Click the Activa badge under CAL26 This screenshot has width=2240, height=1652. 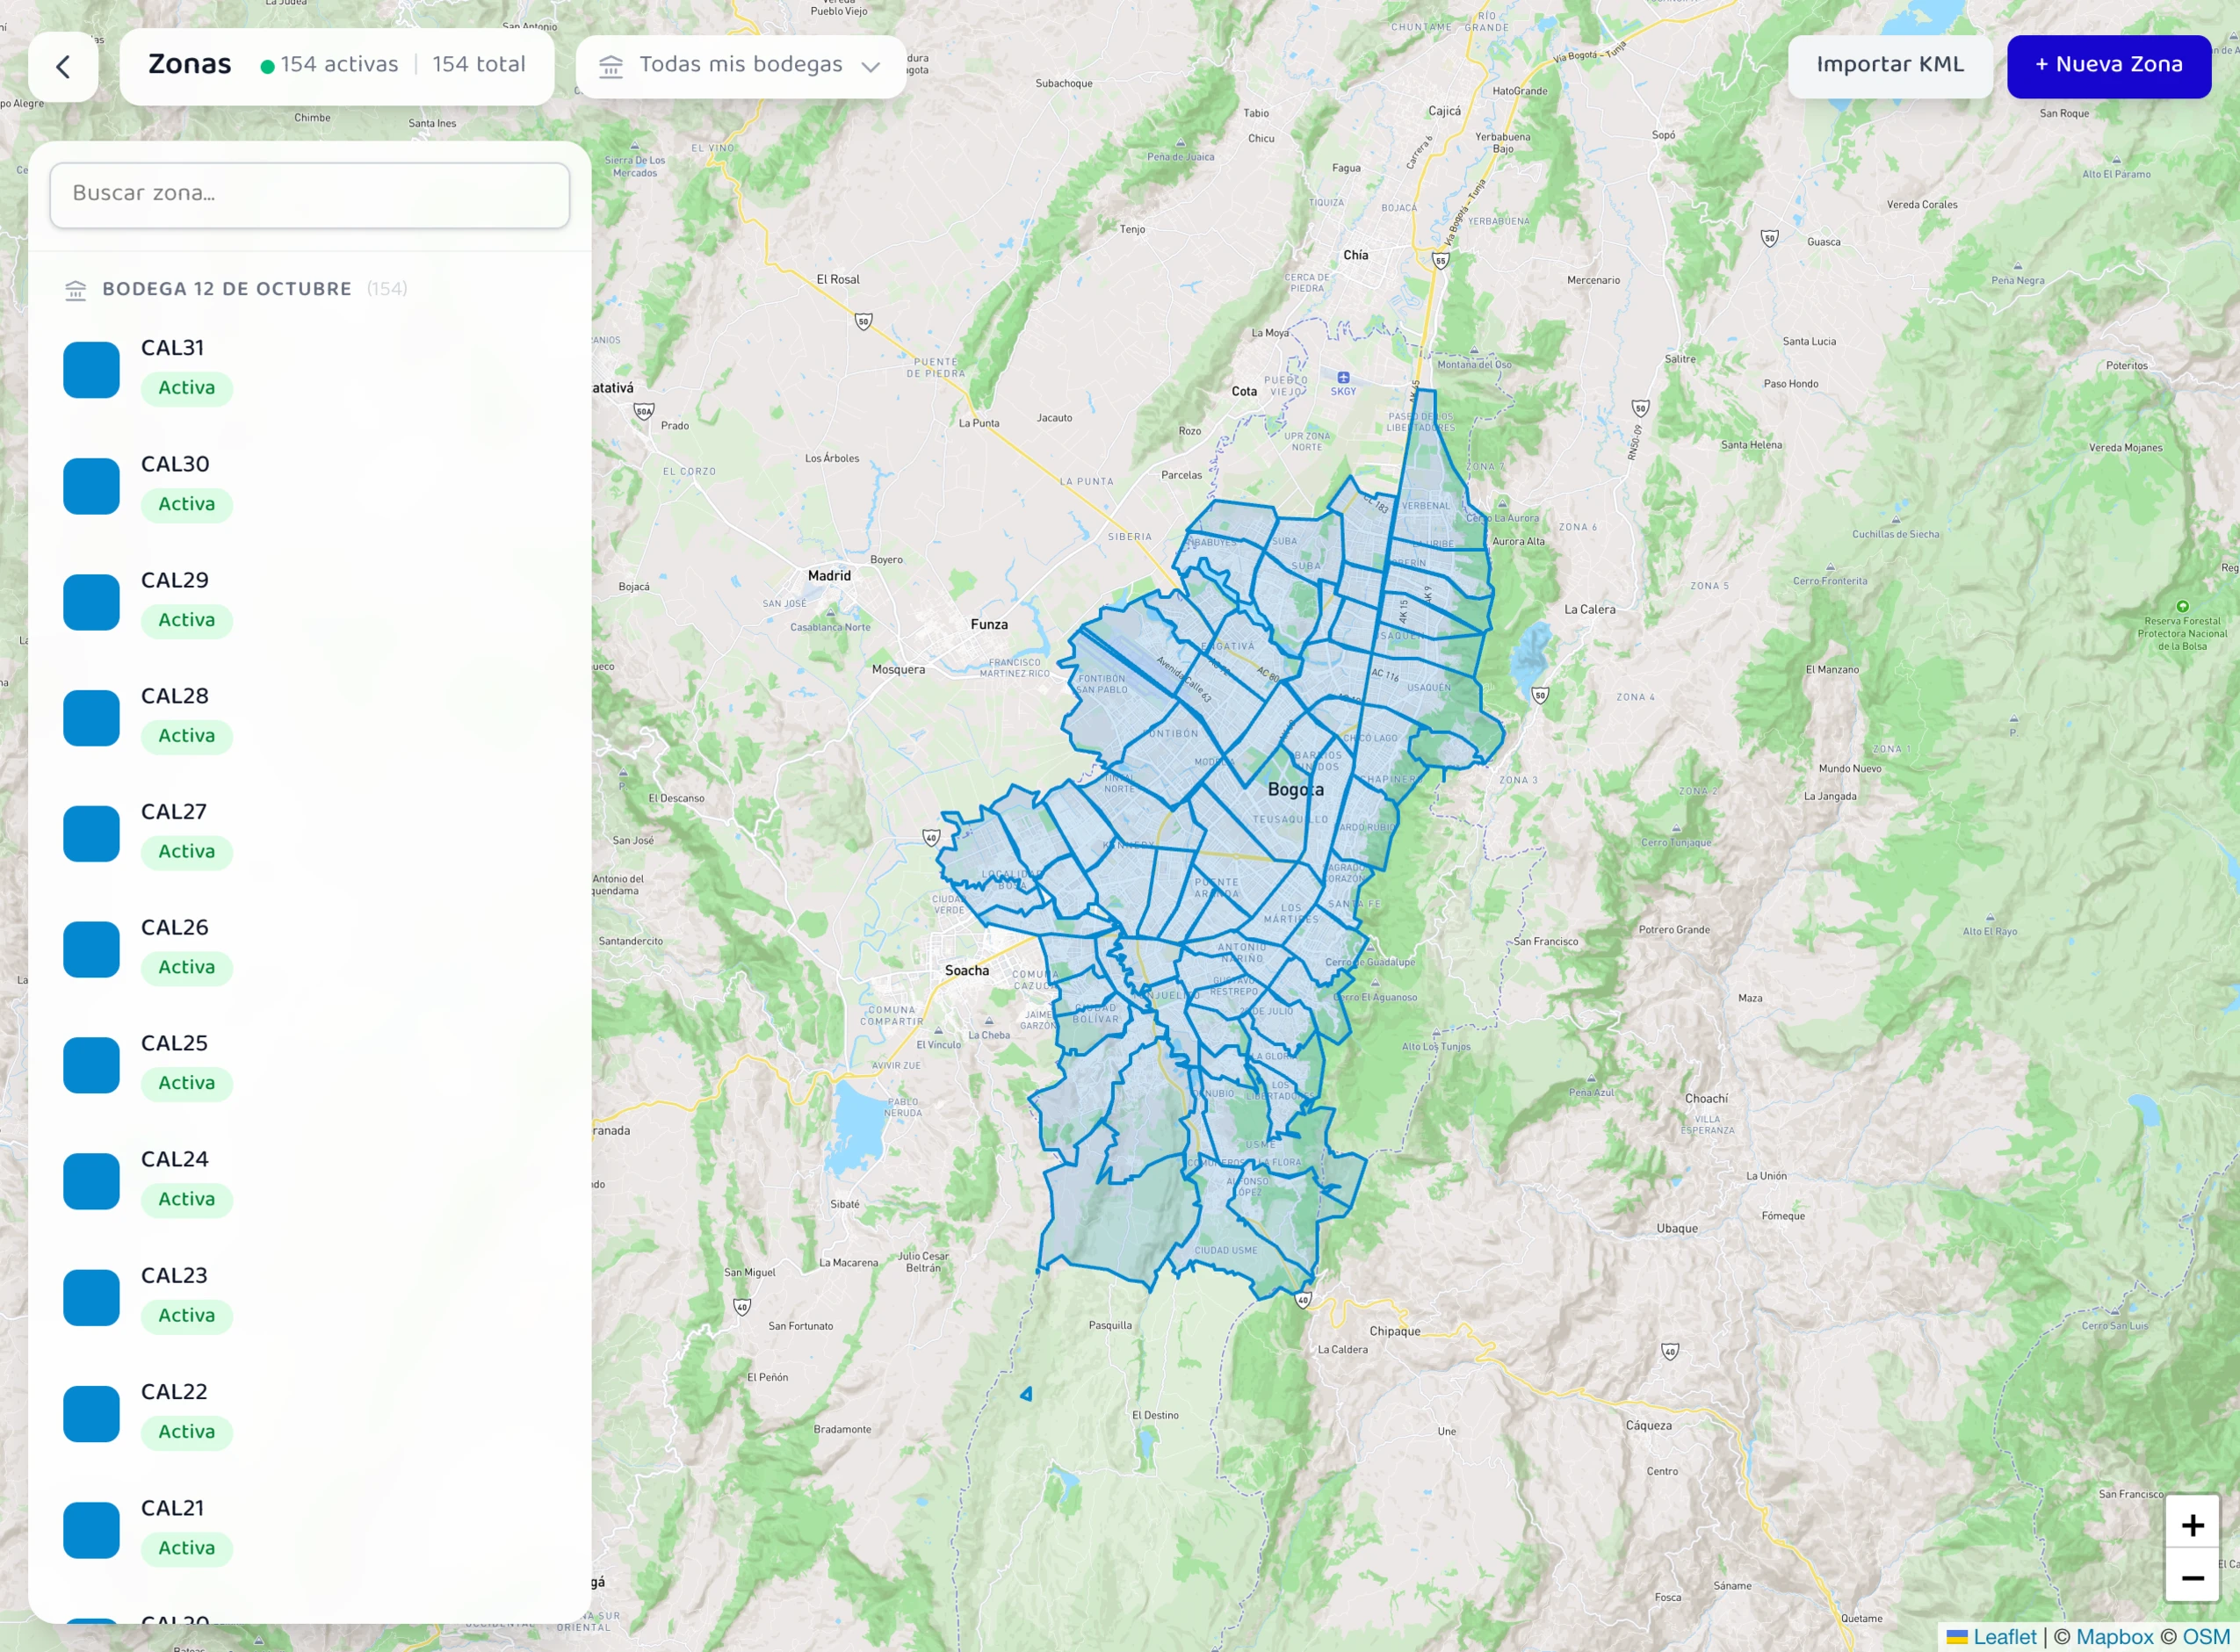pos(187,968)
